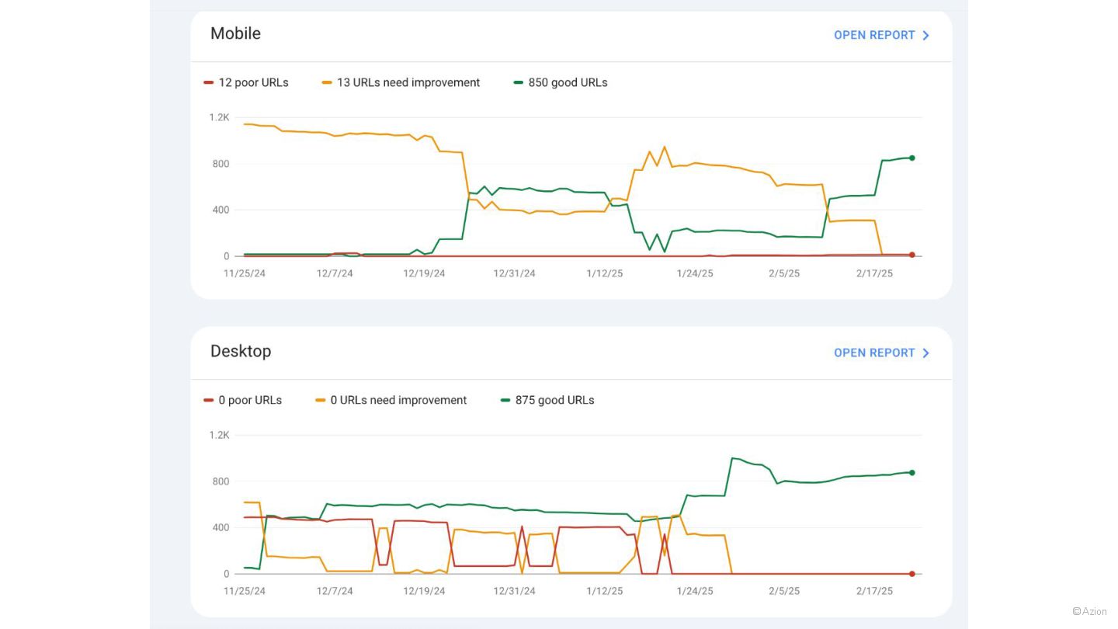Select the Mobile section heading
This screenshot has width=1118, height=629.
235,33
